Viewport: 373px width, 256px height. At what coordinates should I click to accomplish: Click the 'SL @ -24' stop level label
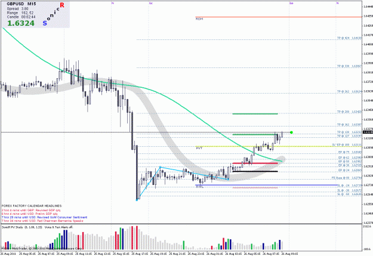click(x=349, y=185)
